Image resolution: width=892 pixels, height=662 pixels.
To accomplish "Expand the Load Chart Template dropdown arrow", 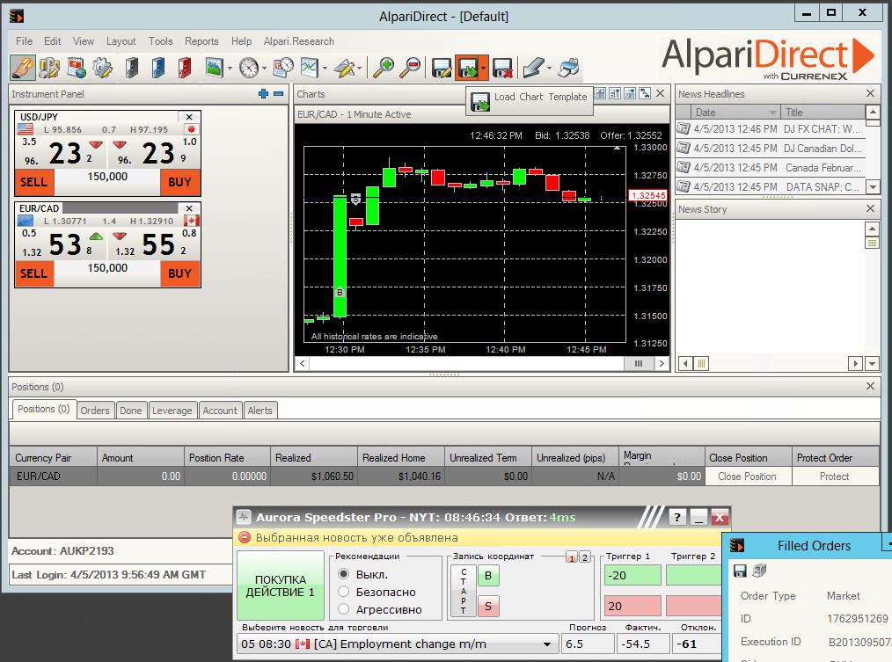I will (x=484, y=69).
